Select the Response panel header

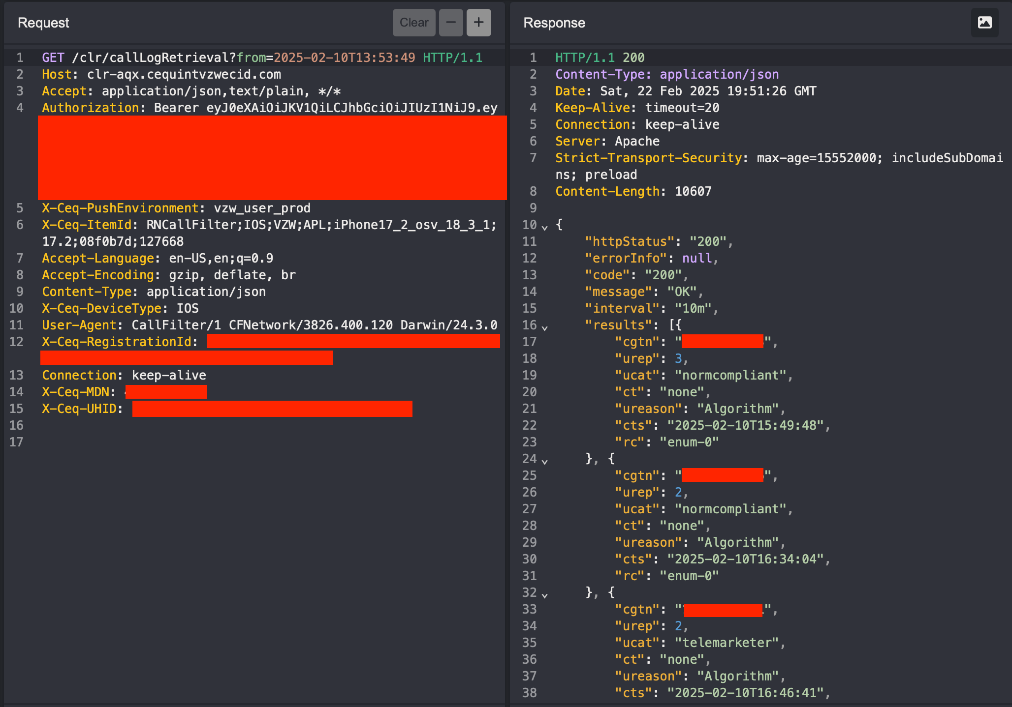[x=554, y=23]
